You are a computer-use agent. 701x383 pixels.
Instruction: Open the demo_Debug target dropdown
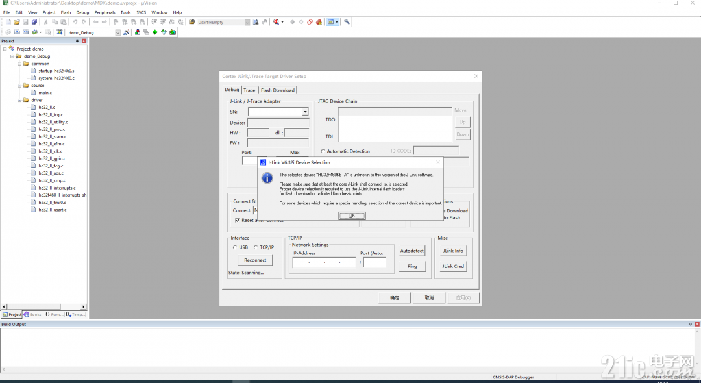(118, 32)
